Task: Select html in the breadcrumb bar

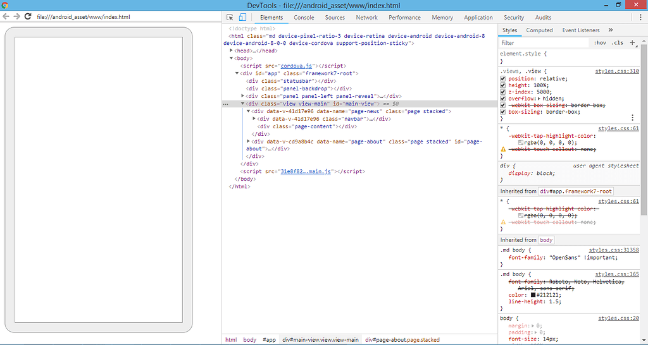Action: click(231, 340)
